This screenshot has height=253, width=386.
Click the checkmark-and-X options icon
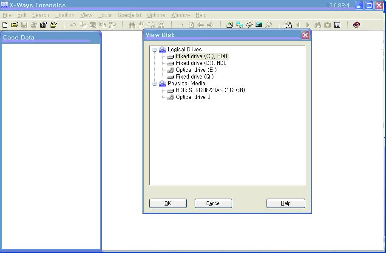[x=288, y=25]
